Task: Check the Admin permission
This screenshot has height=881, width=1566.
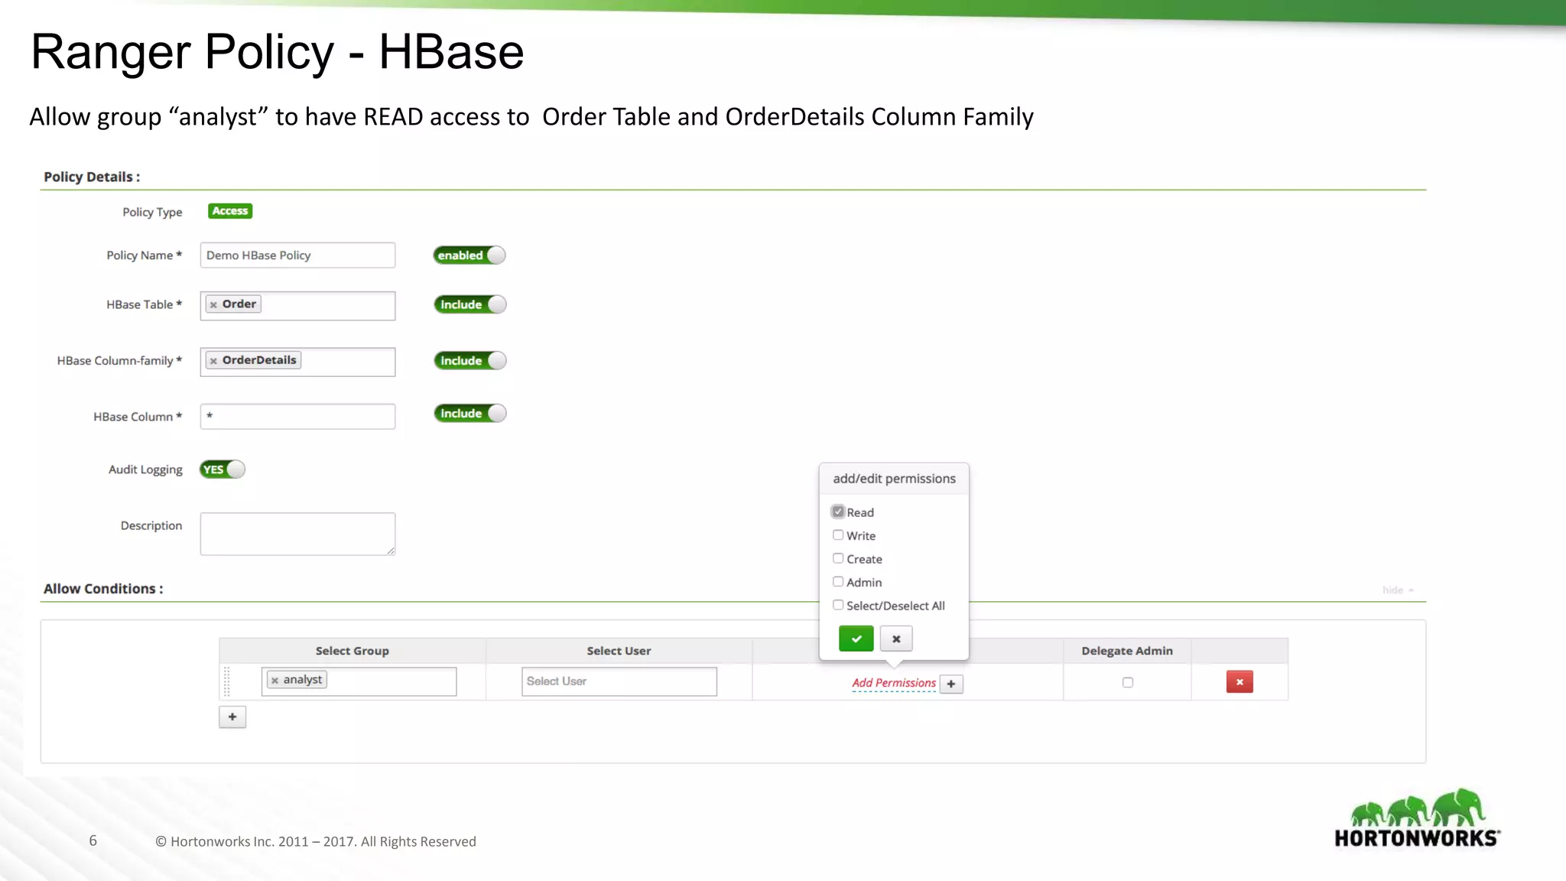Action: 838,582
